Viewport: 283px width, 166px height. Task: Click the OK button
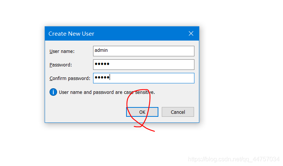pos(142,112)
